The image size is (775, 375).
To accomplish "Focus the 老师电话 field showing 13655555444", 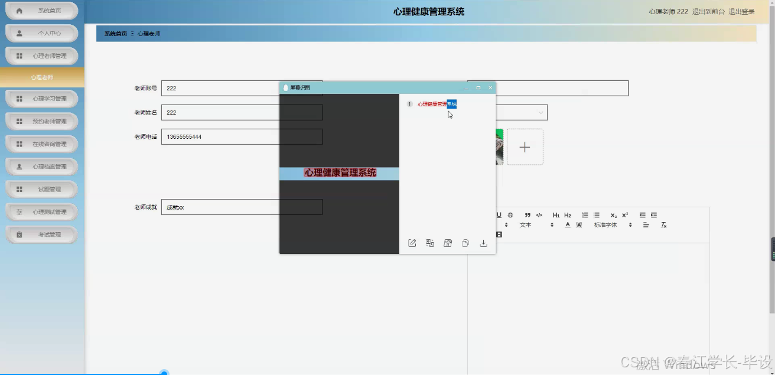I will click(242, 136).
